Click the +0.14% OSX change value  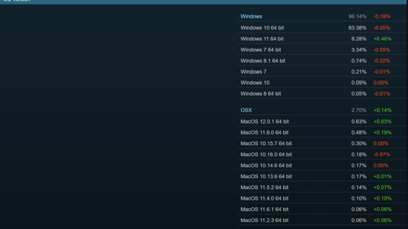(382, 110)
